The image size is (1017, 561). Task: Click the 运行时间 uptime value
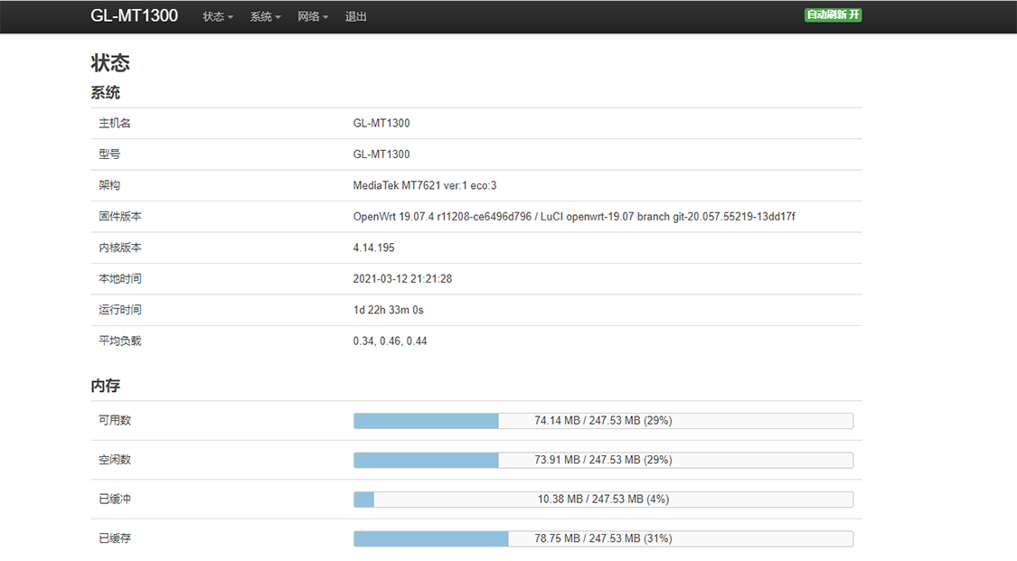pos(390,309)
